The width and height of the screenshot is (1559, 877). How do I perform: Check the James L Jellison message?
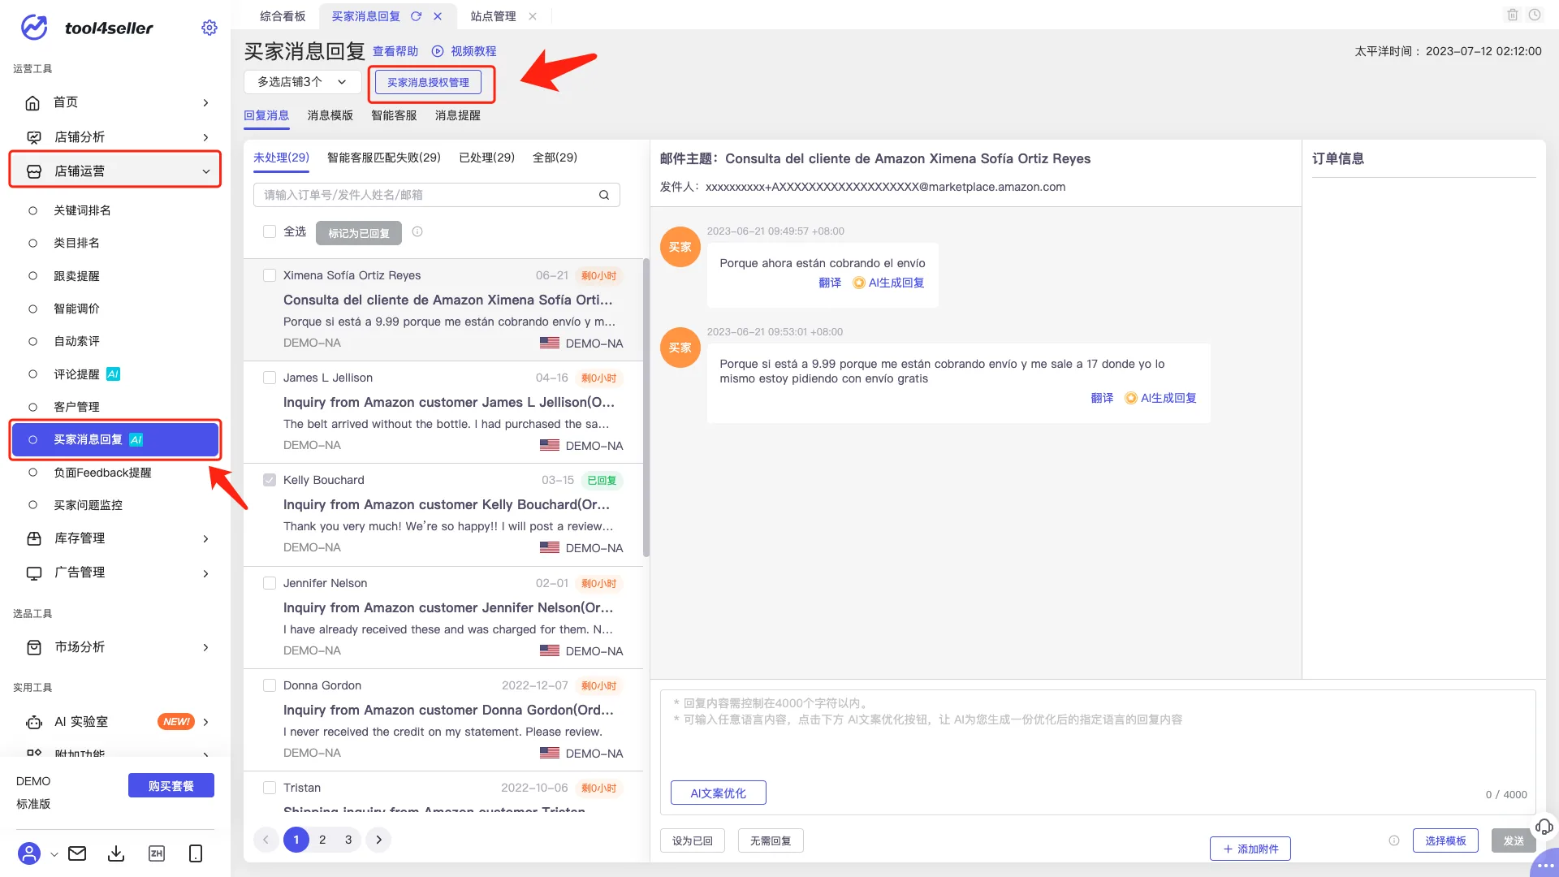[270, 378]
